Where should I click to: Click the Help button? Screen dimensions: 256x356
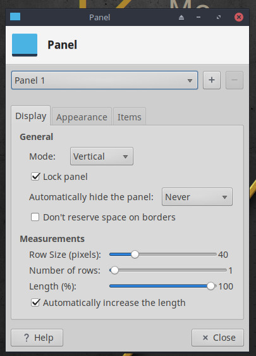37,338
